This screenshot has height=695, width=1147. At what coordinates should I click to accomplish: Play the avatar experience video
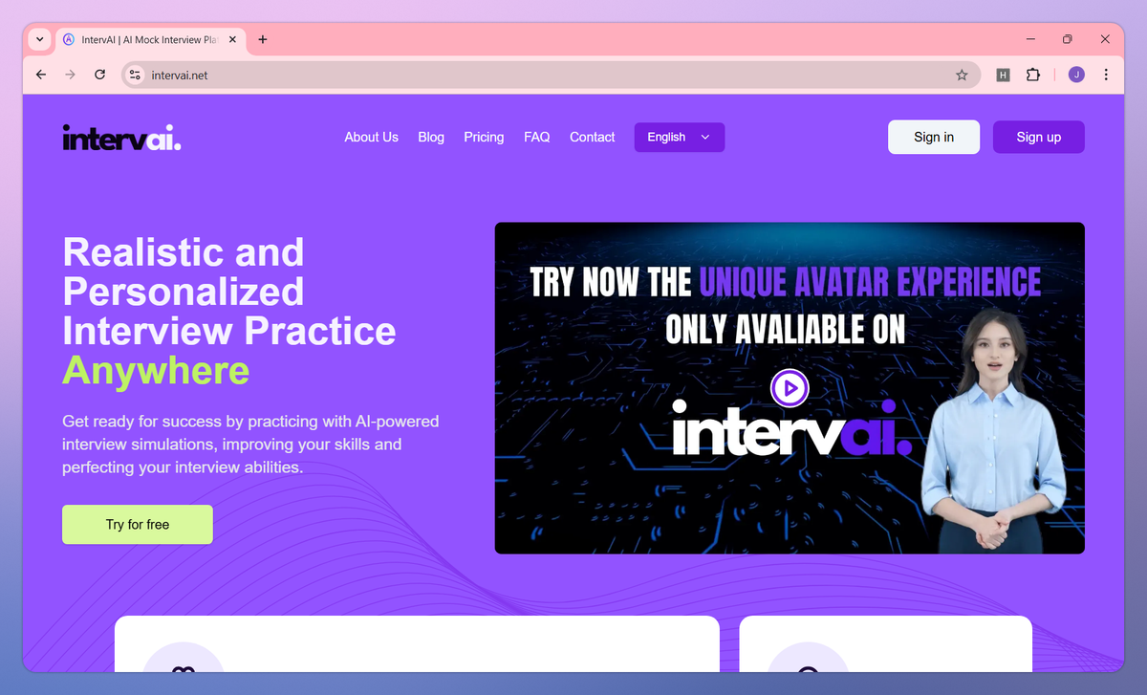click(x=790, y=387)
